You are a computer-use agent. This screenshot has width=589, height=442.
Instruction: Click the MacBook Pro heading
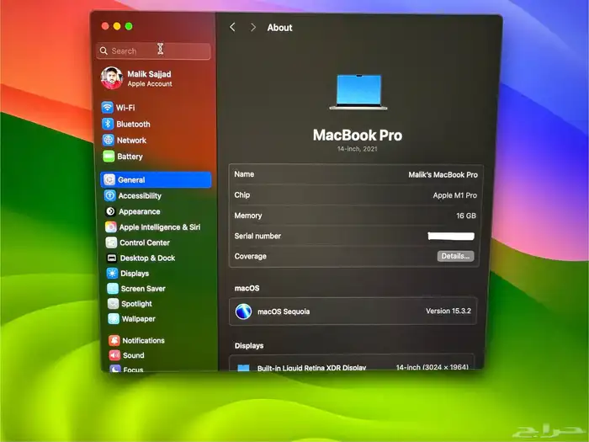click(358, 135)
